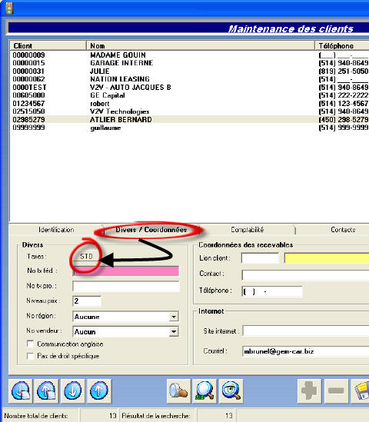Go to next record with down arrow
Viewport: 369px width, 422px height.
click(x=73, y=390)
